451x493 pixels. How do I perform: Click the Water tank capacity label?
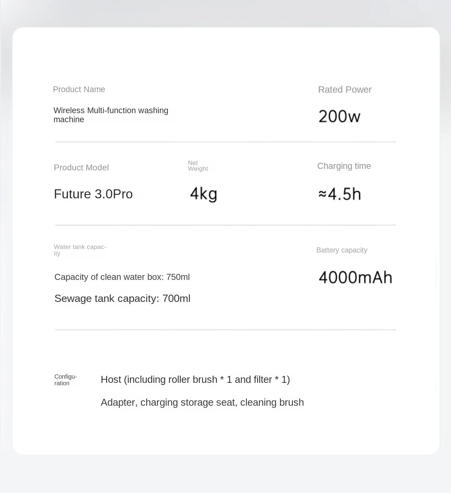coord(80,250)
